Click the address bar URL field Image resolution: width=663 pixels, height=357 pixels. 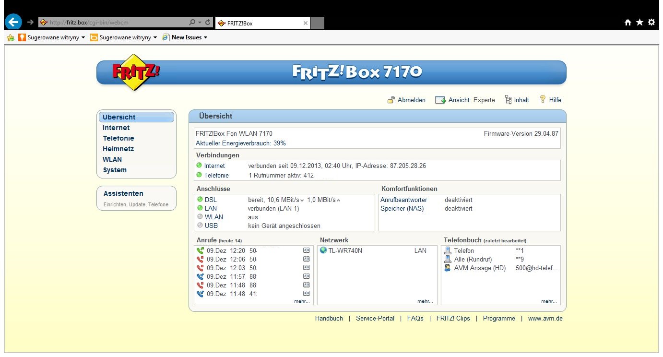pos(113,22)
